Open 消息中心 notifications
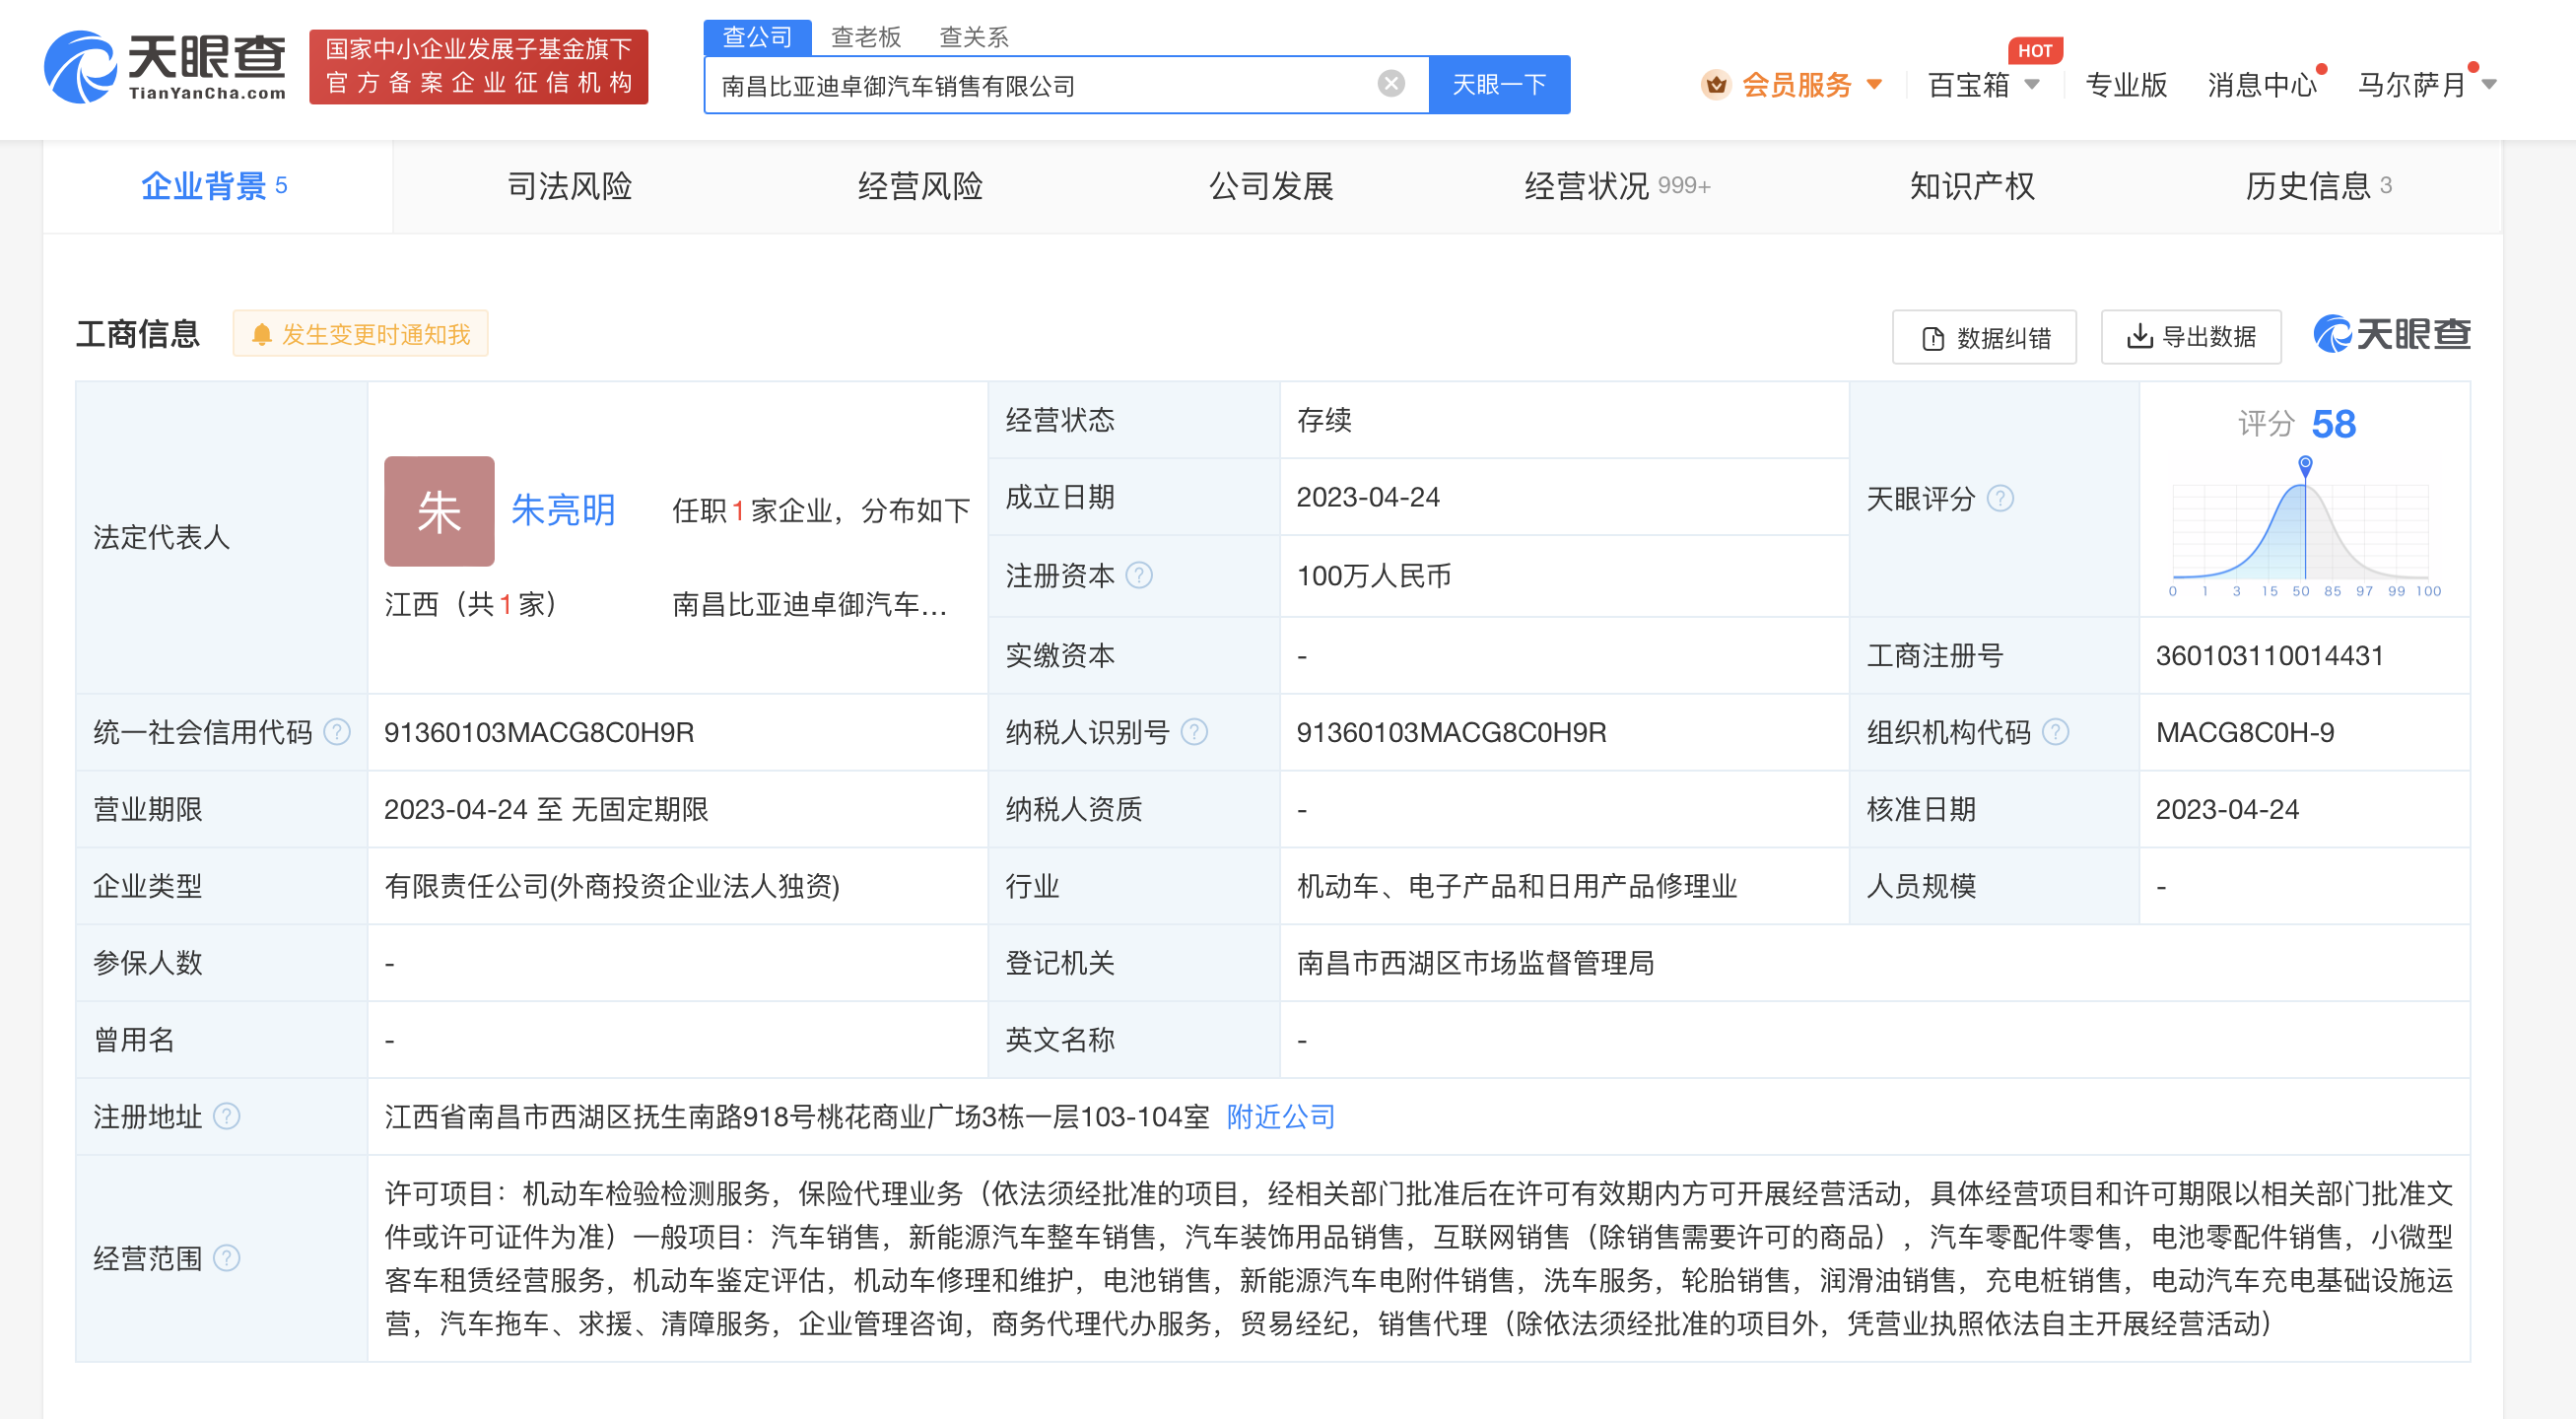2576x1419 pixels. 2262,85
